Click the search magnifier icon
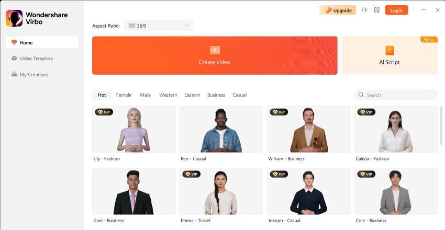 pyautogui.click(x=361, y=95)
